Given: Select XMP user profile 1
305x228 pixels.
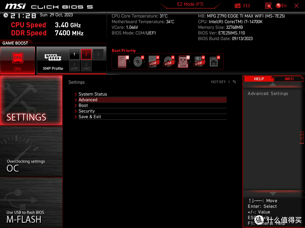Looking at the screenshot, I should (x=74, y=66).
